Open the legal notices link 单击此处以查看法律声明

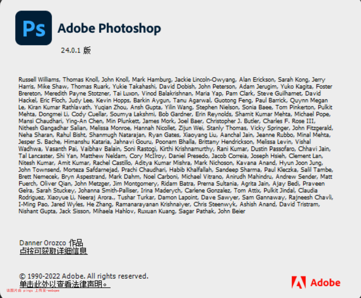pos(65,284)
